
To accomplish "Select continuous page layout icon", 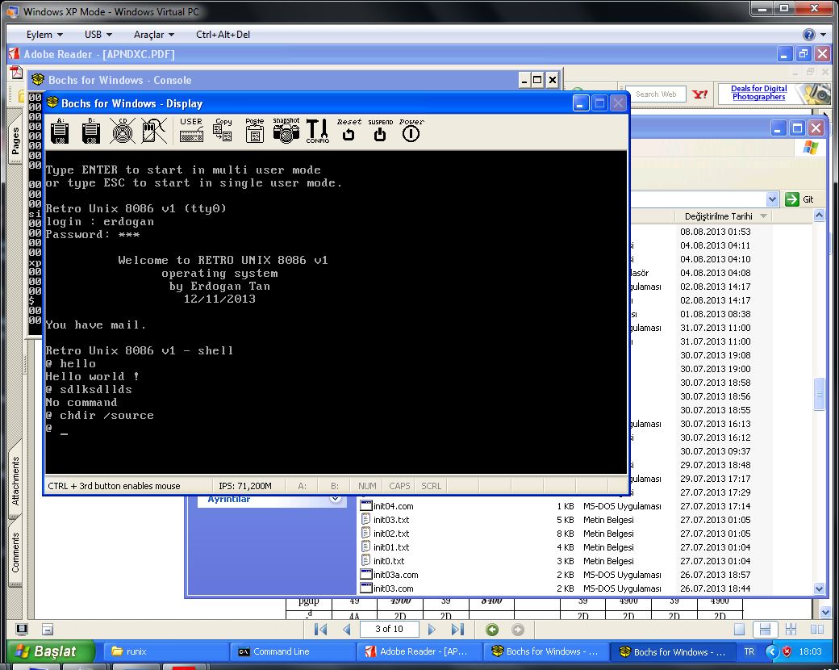I will click(765, 630).
